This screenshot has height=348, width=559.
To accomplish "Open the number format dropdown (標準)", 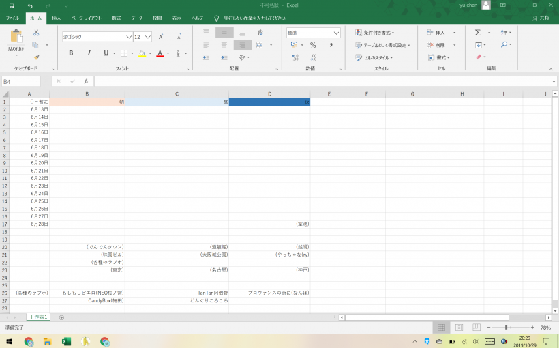I will pos(336,33).
